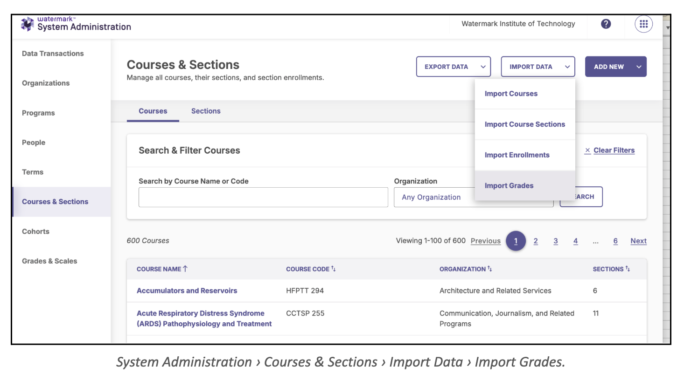Switch to the Courses tab
Image resolution: width=684 pixels, height=381 pixels.
(x=153, y=111)
